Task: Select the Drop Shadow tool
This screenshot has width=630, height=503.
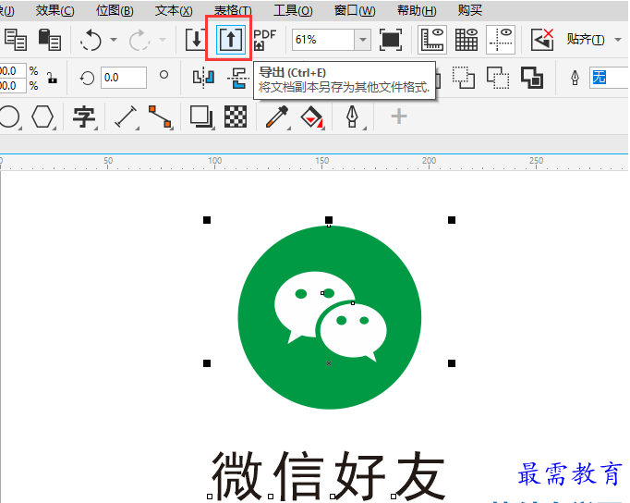Action: (201, 117)
